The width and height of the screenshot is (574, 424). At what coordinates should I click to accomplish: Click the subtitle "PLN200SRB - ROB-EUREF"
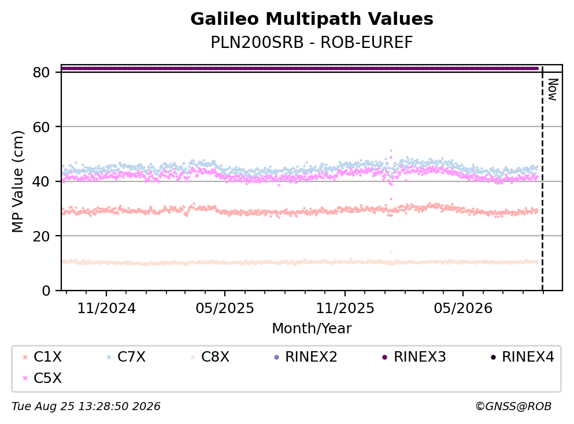312,43
